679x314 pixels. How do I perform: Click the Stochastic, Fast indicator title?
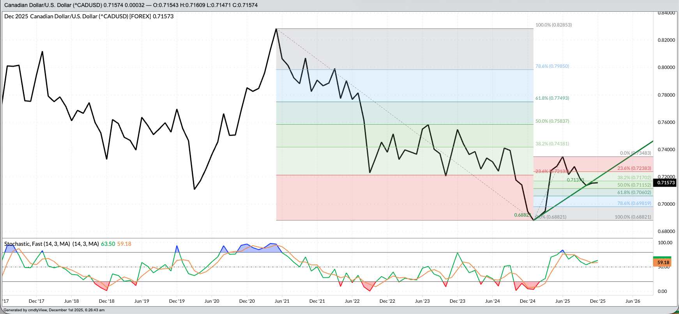pos(37,244)
